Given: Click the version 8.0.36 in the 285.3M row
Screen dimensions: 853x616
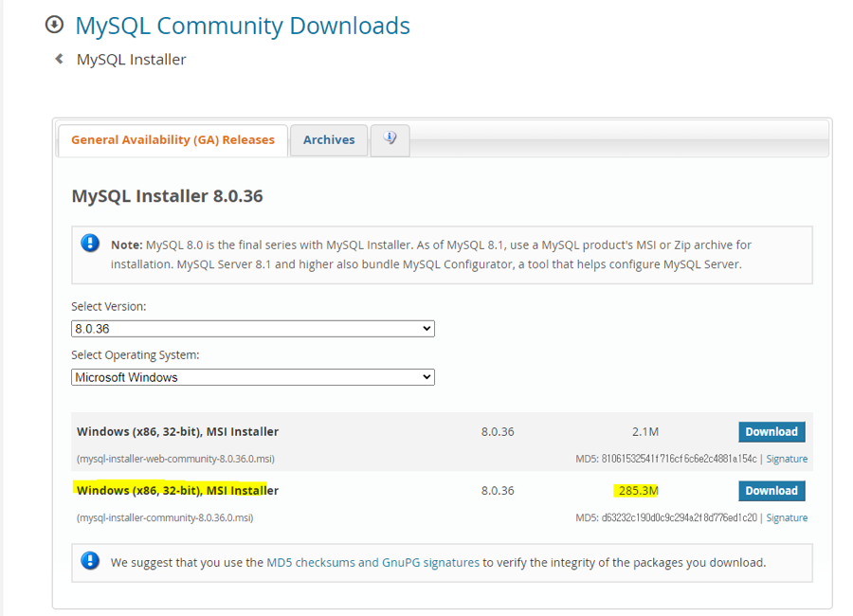Looking at the screenshot, I should click(498, 491).
